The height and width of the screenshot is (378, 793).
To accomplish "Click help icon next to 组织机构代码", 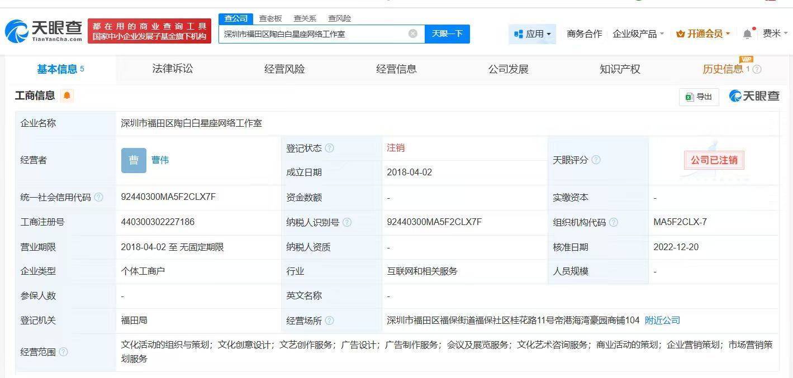I will 614,222.
